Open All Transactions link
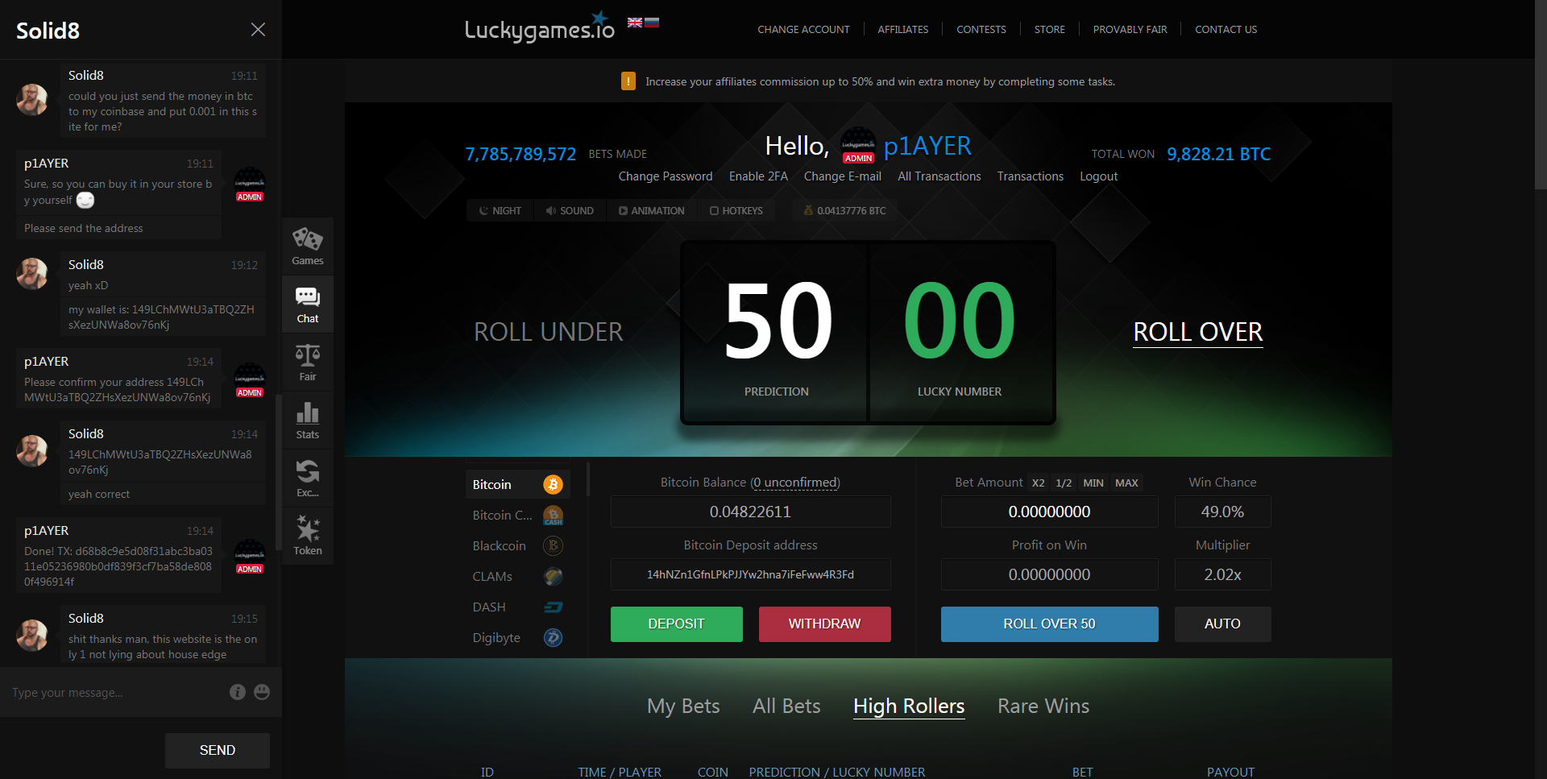Screen dimensions: 1547x779 click(939, 176)
